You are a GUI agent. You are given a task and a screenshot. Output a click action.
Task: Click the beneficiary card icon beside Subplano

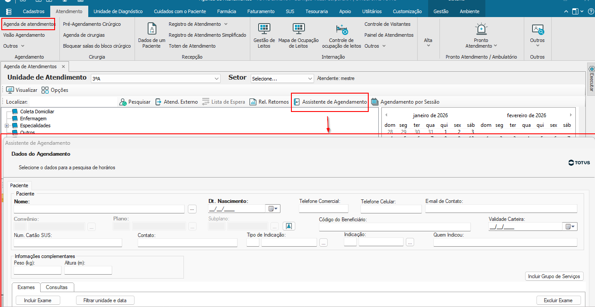click(289, 226)
